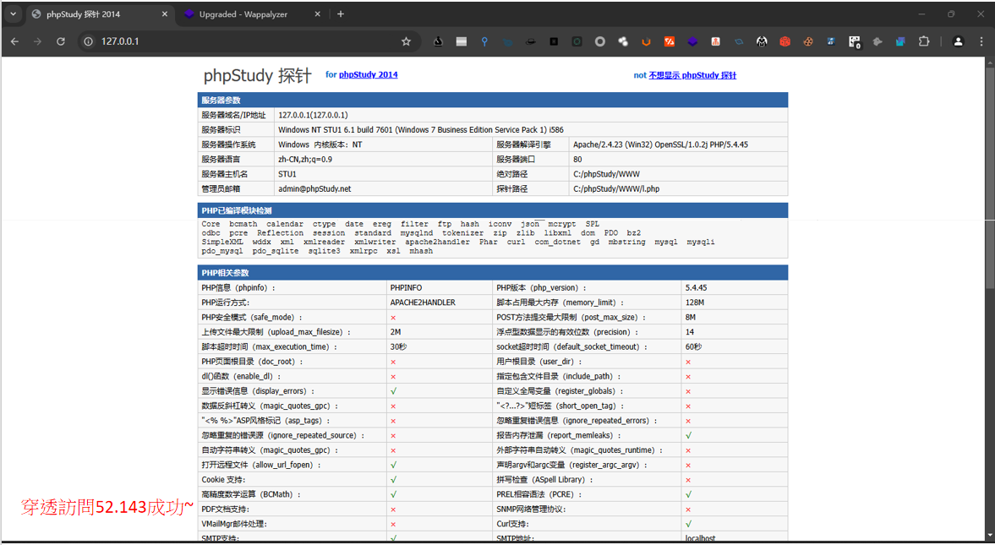Open the black hat extension
The image size is (995, 545).
pos(531,41)
